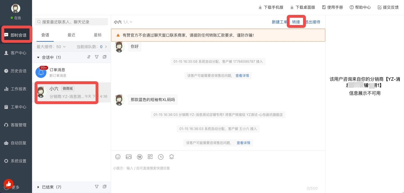Open 帮助中心 from the top bar
Image resolution: width=404 pixels, height=193 pixels.
[x=360, y=7]
